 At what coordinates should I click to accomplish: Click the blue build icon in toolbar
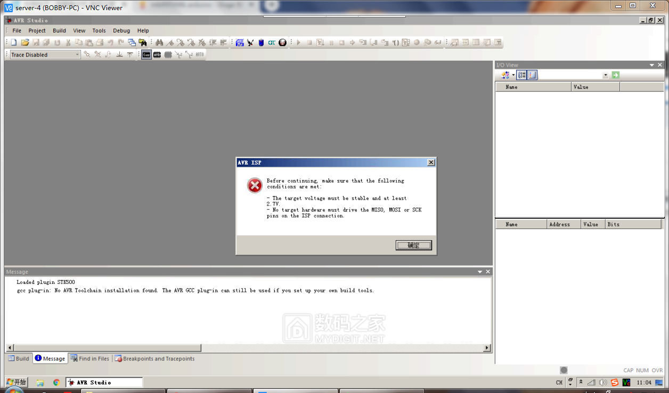point(240,42)
